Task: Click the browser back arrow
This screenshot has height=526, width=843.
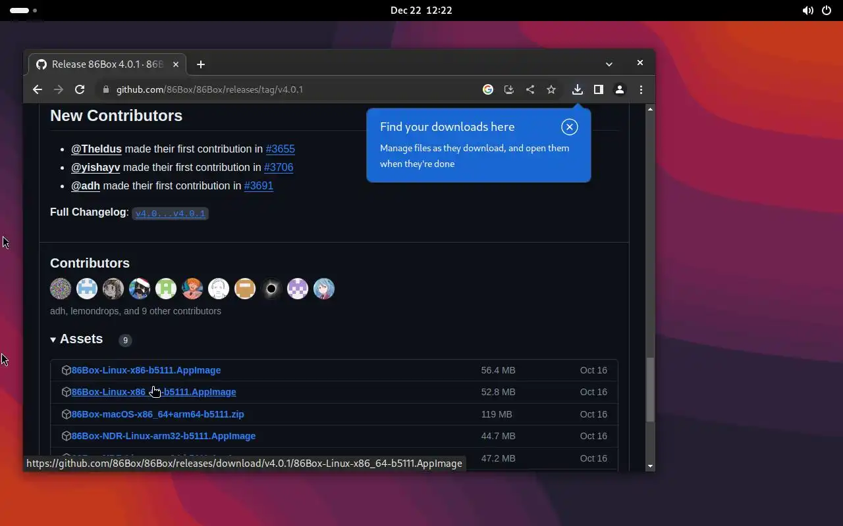Action: pyautogui.click(x=38, y=89)
